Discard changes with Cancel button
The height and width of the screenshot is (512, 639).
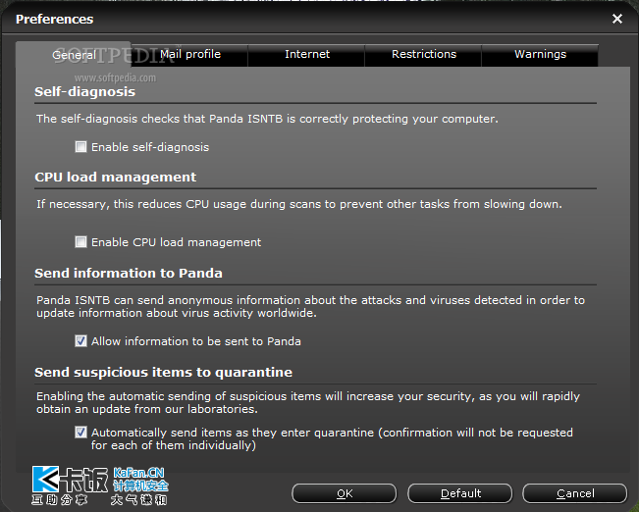point(575,493)
